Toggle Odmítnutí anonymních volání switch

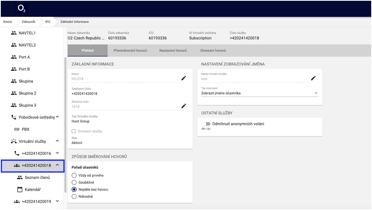206,124
